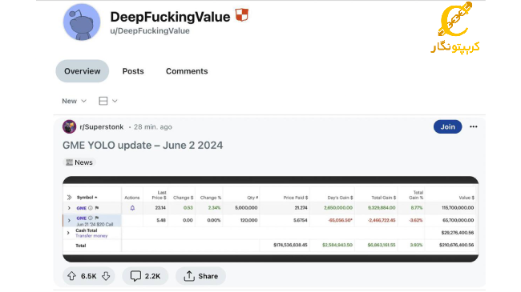521x292 pixels.
Task: Switch to the Posts tab
Action: pos(133,71)
